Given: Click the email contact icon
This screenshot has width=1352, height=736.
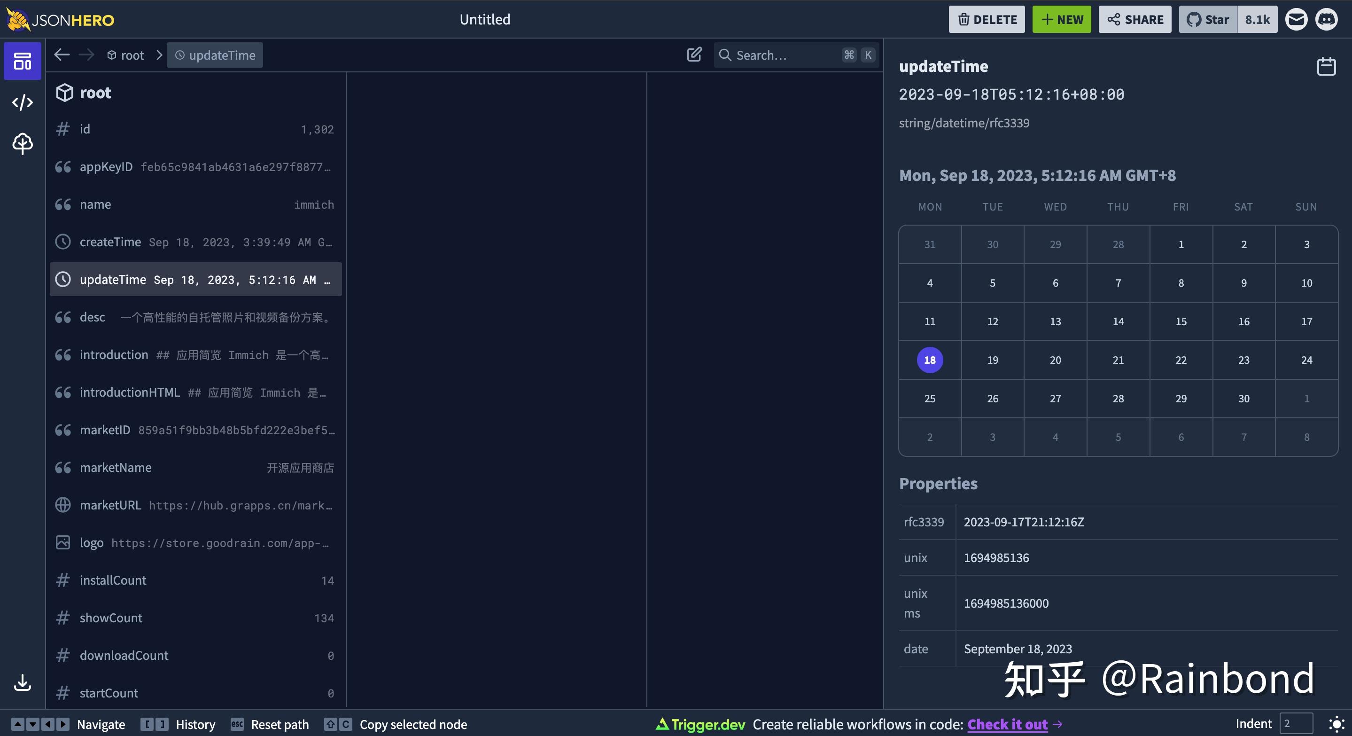Looking at the screenshot, I should click(x=1297, y=19).
